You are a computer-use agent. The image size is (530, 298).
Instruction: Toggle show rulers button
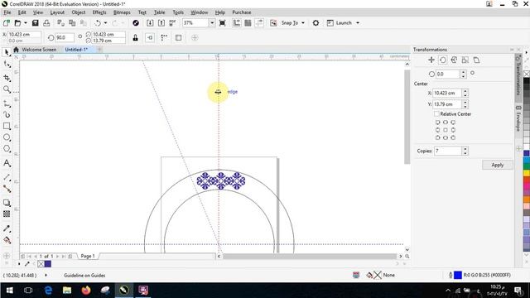(x=237, y=23)
